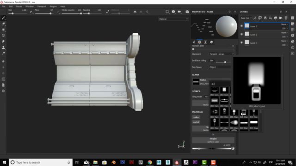Image resolution: width=296 pixels, height=166 pixels.
Task: Switch to the Material properties tab
Action: coord(211,42)
